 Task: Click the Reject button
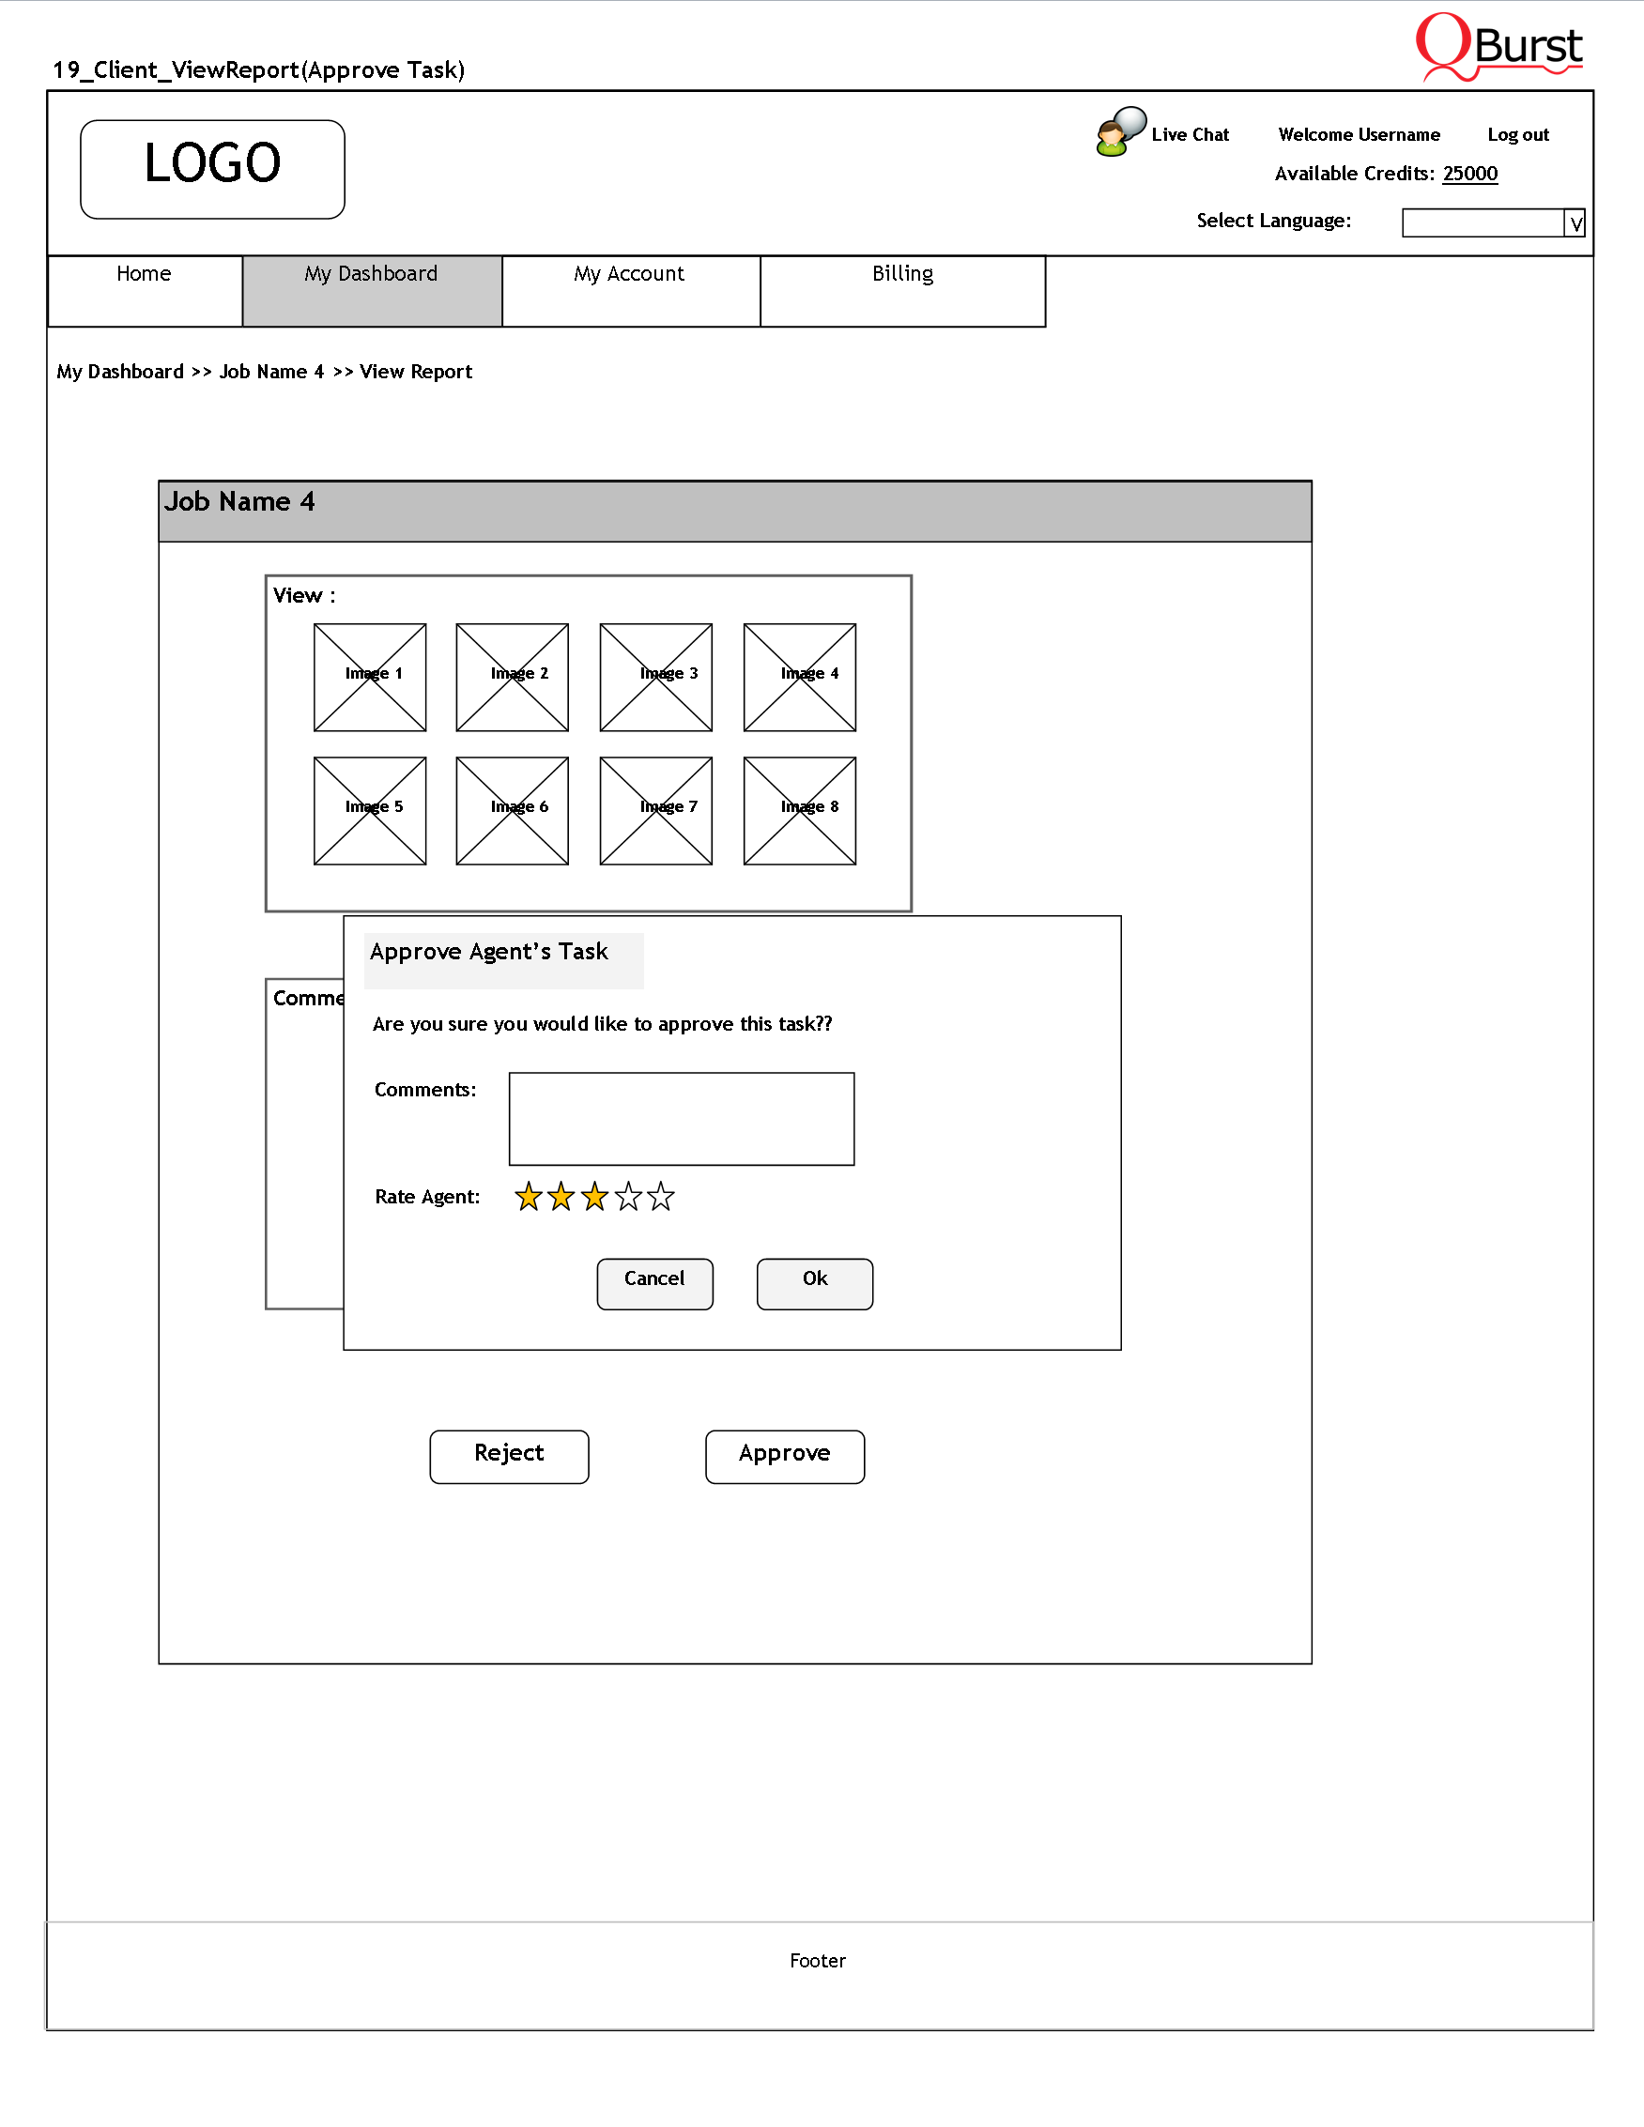[508, 1456]
